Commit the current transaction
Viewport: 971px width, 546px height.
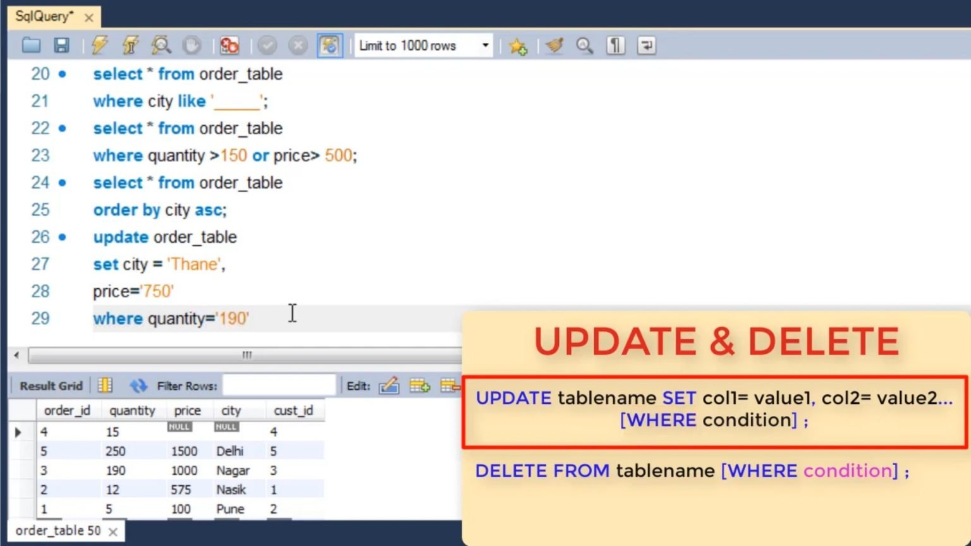[x=267, y=45]
